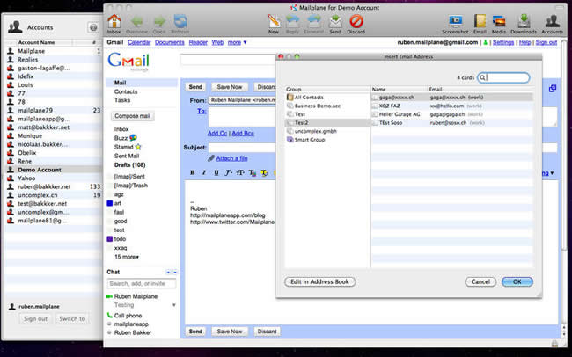Image resolution: width=572 pixels, height=357 pixels.
Task: Select mailplane79 in Accounts list
Action: (x=54, y=110)
